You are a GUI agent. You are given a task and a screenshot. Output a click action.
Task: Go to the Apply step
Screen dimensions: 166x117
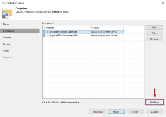point(6,51)
